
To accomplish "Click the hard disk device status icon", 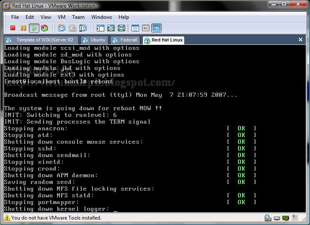I will 277,218.
